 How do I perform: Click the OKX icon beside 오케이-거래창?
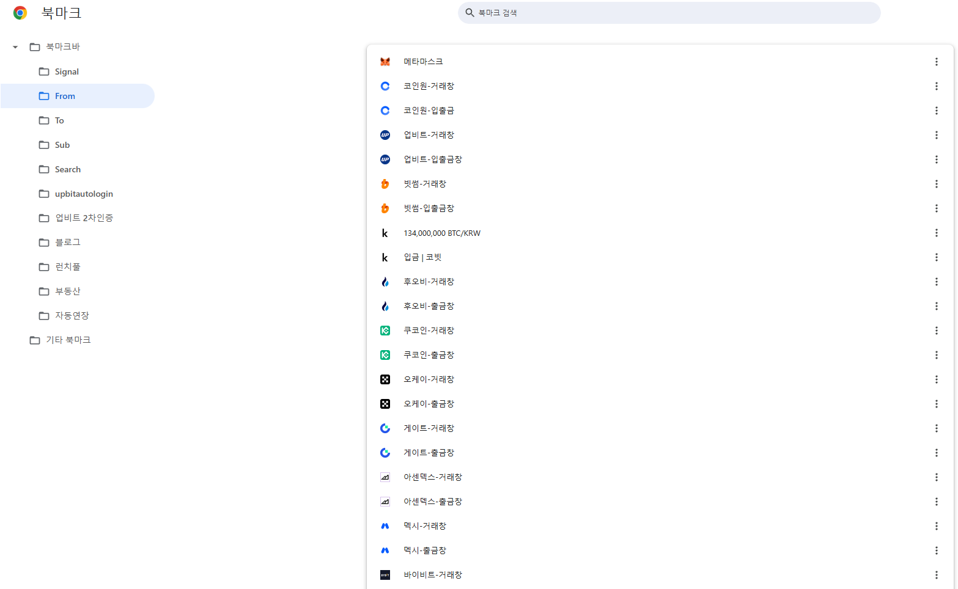click(x=385, y=379)
